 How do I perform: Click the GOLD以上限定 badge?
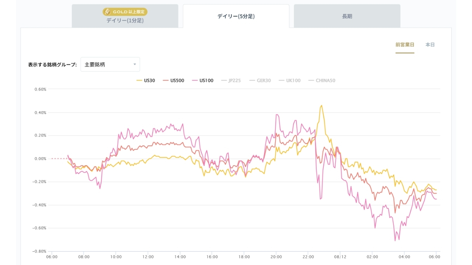click(125, 12)
